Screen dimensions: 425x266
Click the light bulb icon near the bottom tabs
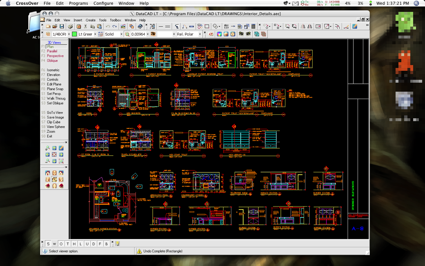pyautogui.click(x=117, y=244)
